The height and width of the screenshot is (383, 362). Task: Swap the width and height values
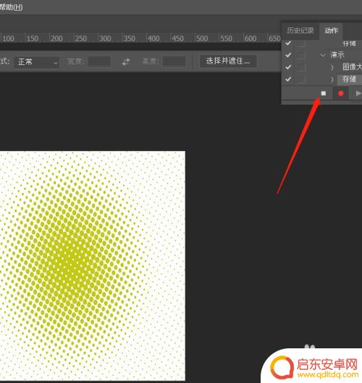tap(126, 61)
